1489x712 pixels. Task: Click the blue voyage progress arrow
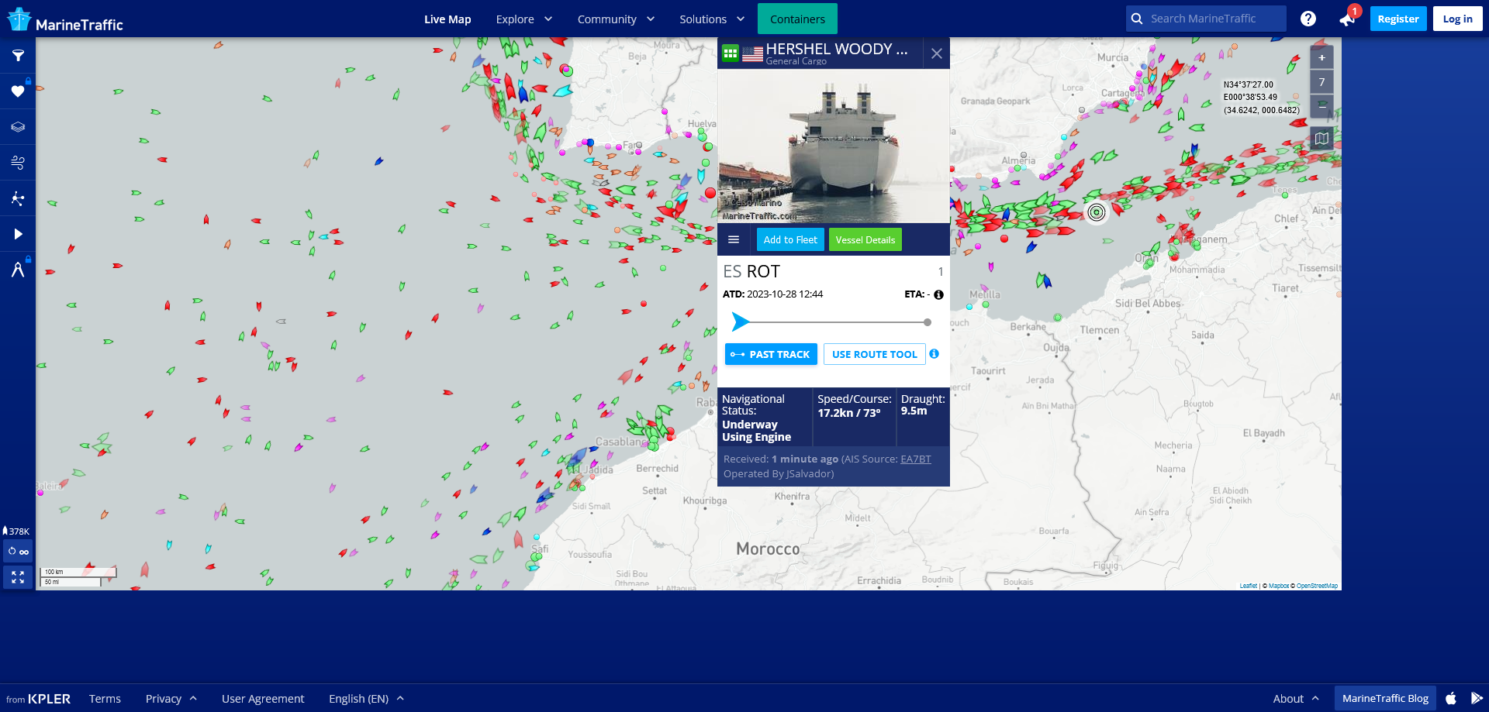click(740, 322)
